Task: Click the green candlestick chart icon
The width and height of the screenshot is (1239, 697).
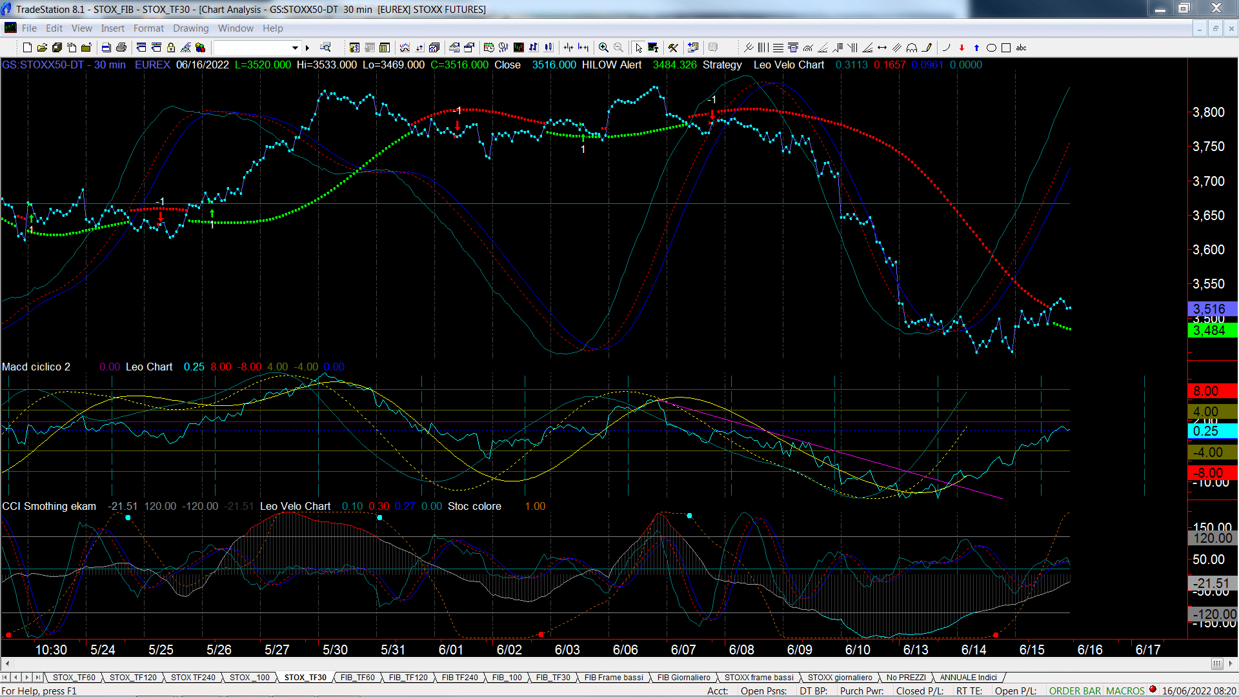Action: click(518, 48)
